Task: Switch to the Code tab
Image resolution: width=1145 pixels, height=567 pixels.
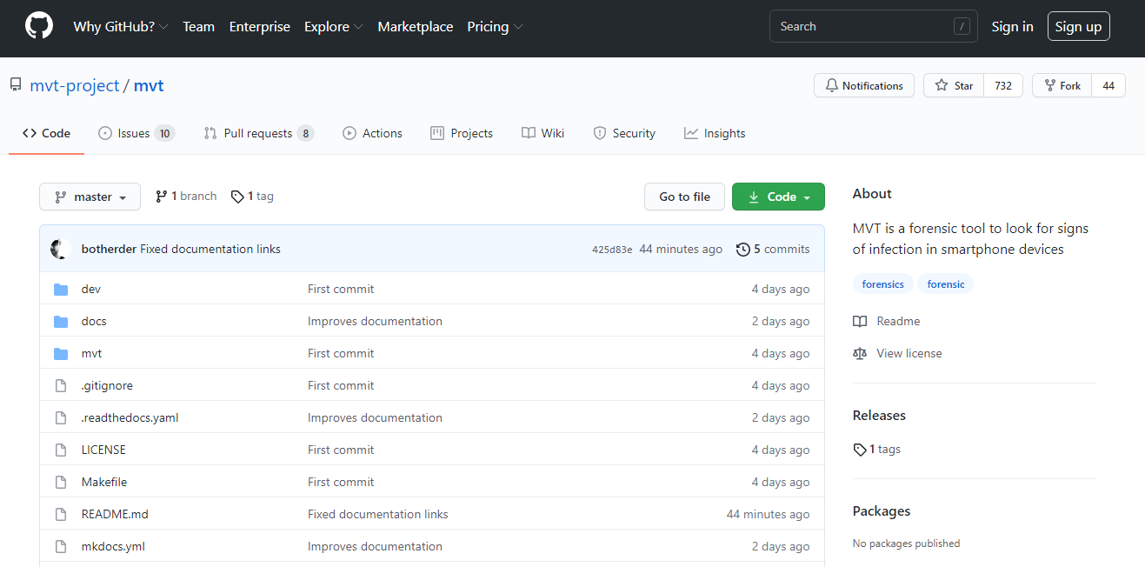Action: coord(47,133)
